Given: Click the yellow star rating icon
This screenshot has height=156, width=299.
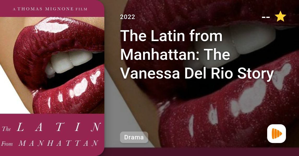Looking at the screenshot, I should pos(280,16).
